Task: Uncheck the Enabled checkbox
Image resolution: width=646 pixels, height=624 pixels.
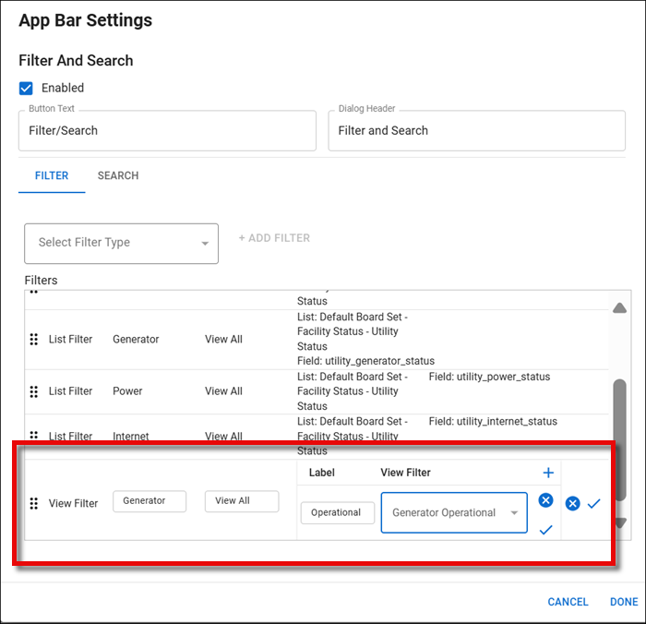Action: coord(26,89)
